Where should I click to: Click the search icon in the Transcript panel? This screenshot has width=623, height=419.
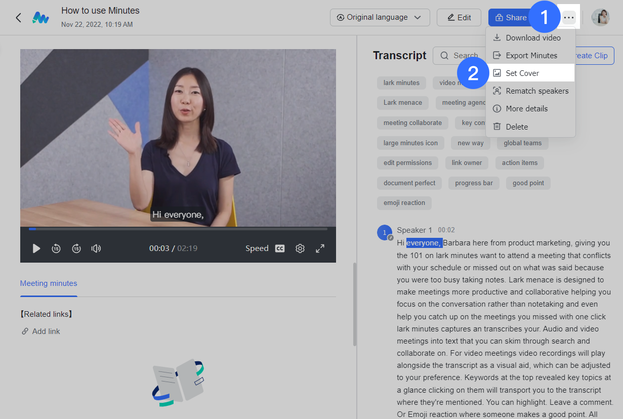pyautogui.click(x=444, y=55)
